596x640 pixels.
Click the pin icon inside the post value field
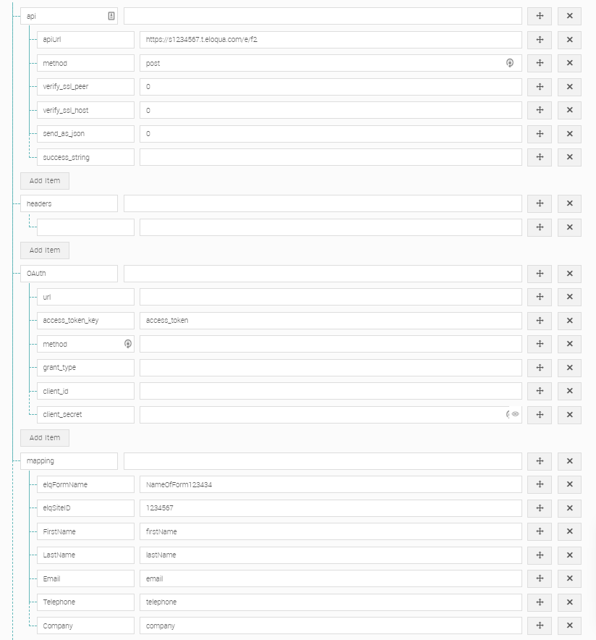coord(510,63)
